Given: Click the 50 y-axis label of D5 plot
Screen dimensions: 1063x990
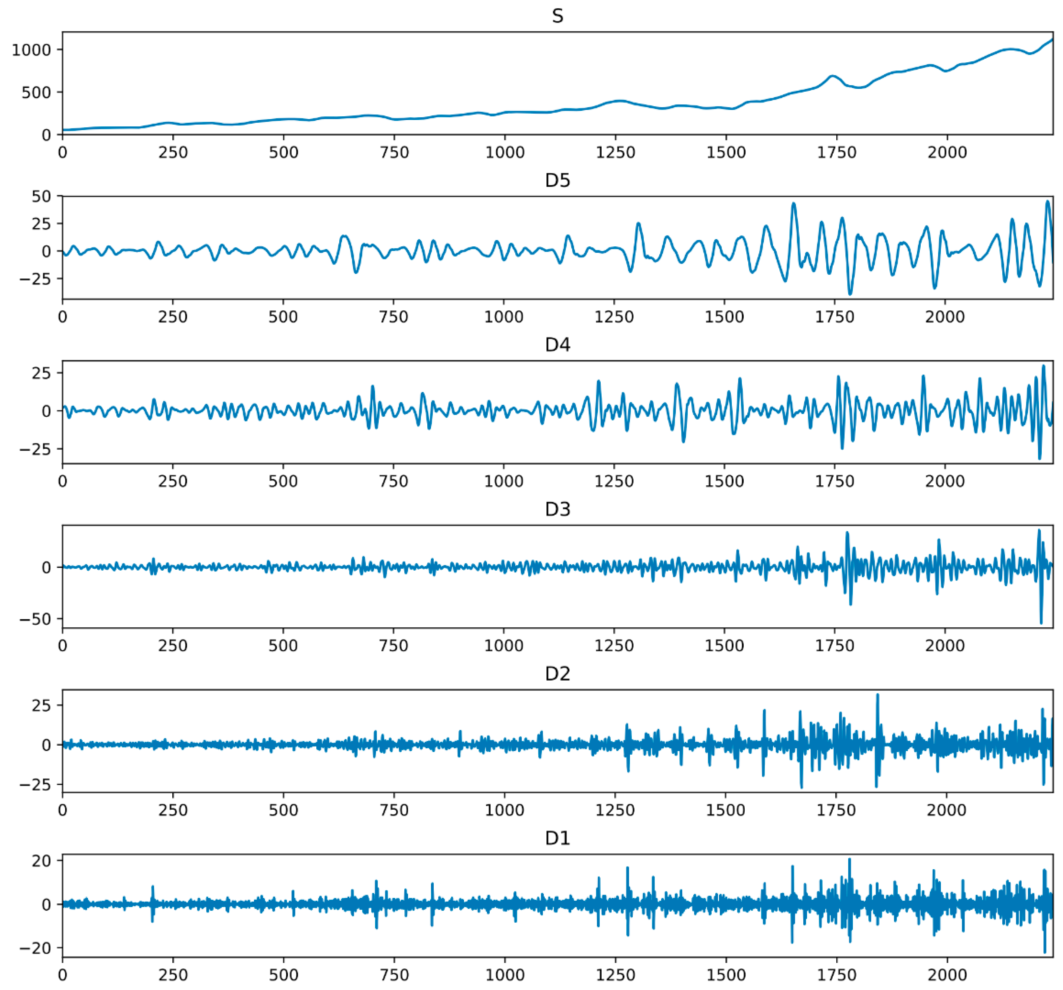Looking at the screenshot, I should pyautogui.click(x=41, y=197).
